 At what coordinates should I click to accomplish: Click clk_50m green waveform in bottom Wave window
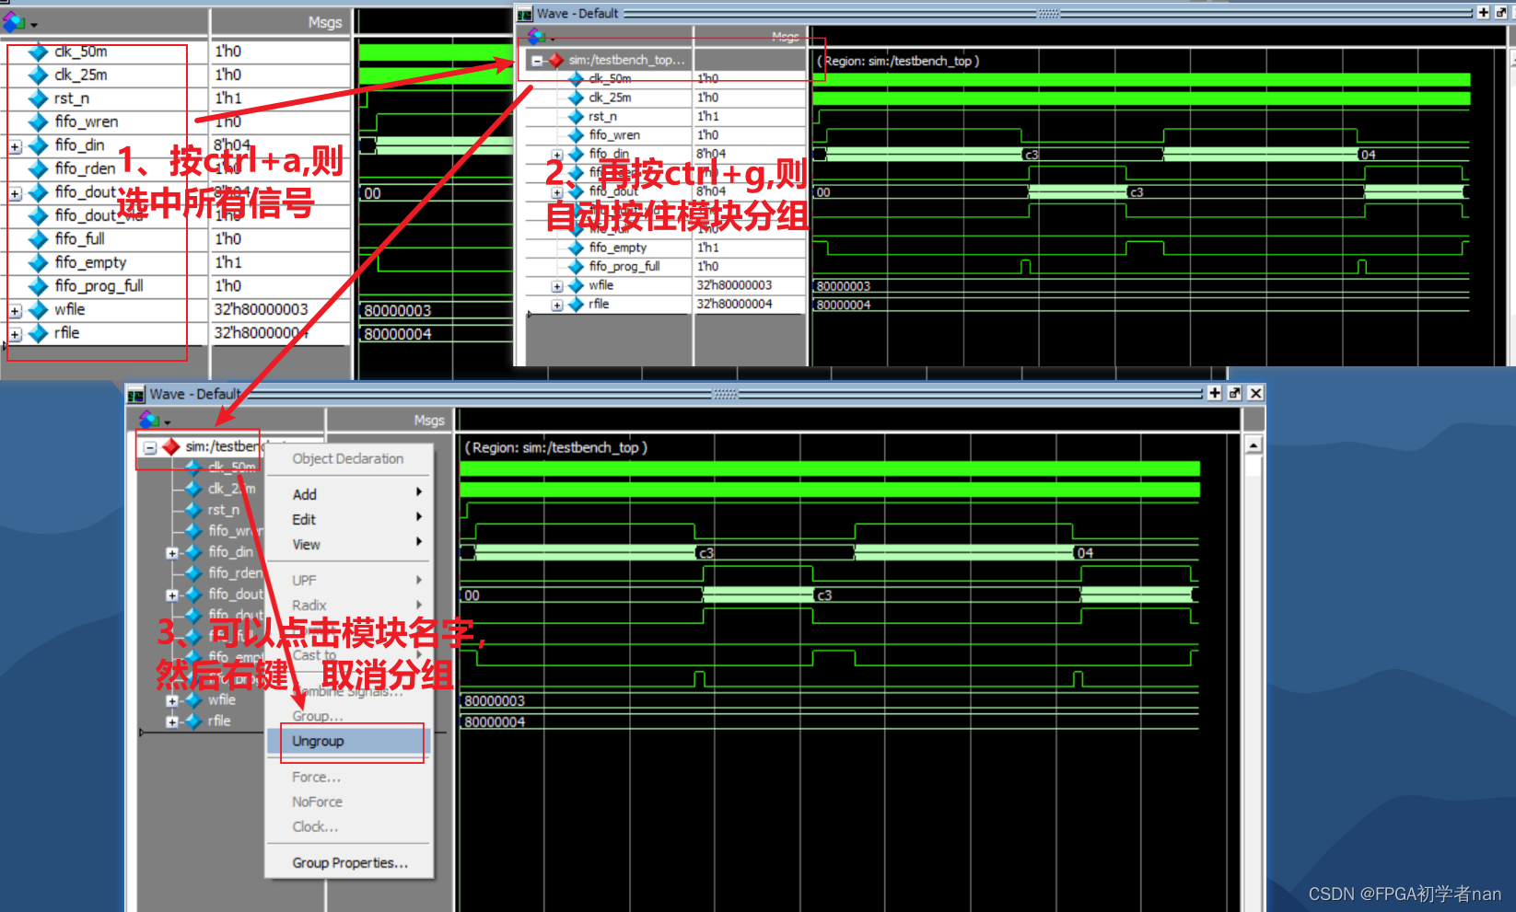pyautogui.click(x=829, y=468)
